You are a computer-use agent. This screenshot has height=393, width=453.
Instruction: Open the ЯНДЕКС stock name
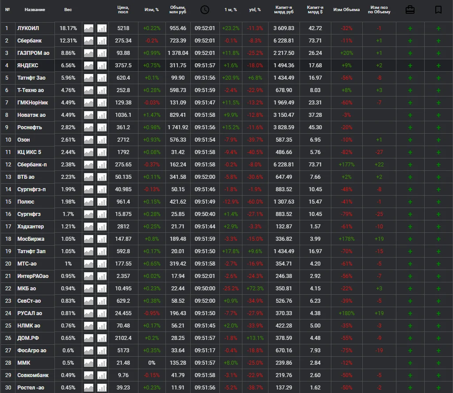pyautogui.click(x=28, y=65)
